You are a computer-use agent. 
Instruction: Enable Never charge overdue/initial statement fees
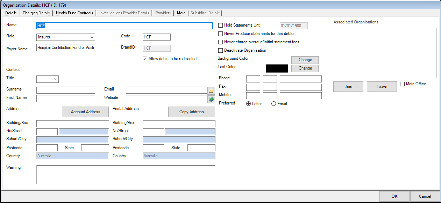click(220, 42)
